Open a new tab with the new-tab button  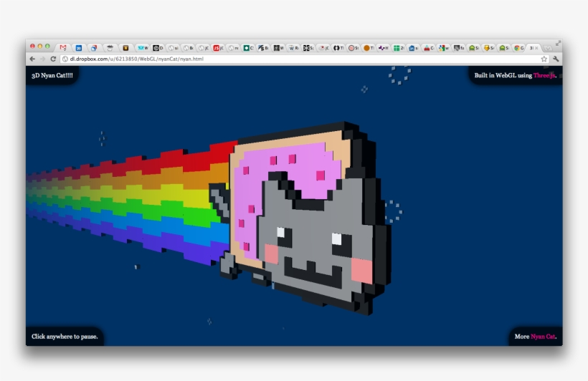pyautogui.click(x=548, y=48)
